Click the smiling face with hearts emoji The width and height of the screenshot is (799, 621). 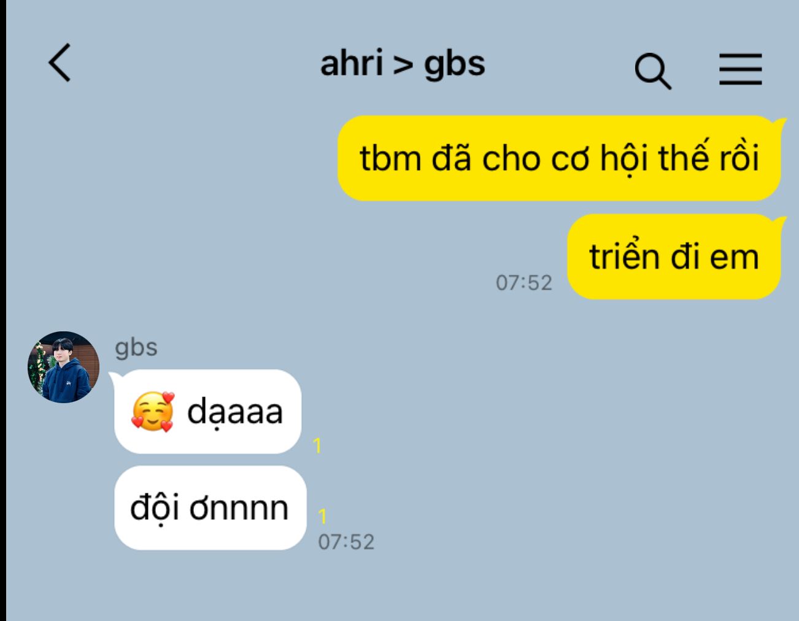153,411
